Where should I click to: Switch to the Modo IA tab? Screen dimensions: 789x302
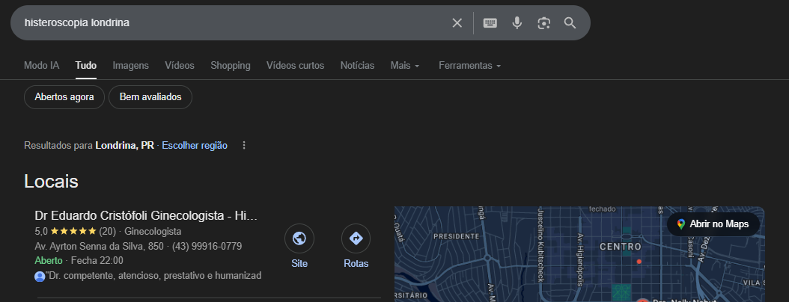(42, 65)
